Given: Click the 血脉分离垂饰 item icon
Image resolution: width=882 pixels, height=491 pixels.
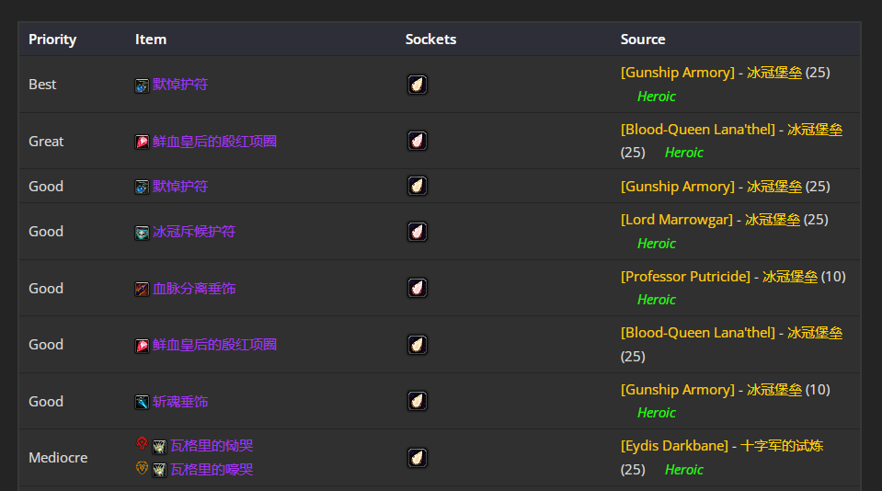Looking at the screenshot, I should tap(142, 289).
